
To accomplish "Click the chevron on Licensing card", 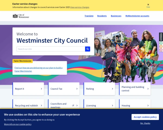I will coord(112,106).
